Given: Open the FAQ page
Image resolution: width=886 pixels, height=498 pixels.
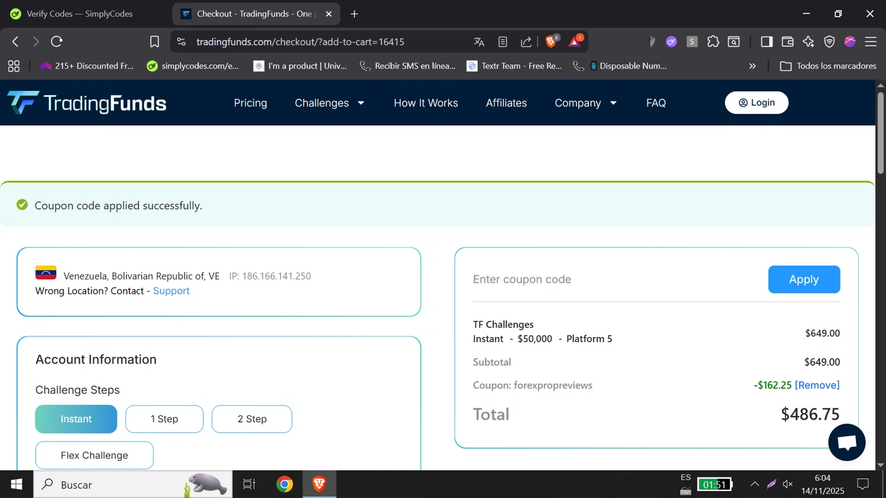Looking at the screenshot, I should click(656, 103).
